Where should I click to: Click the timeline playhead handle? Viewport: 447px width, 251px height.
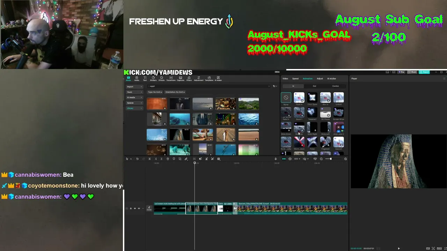coord(195,163)
